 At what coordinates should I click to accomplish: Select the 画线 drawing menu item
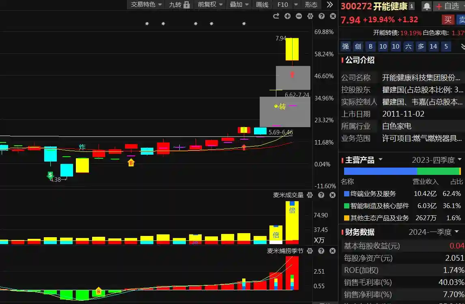click(x=262, y=4)
